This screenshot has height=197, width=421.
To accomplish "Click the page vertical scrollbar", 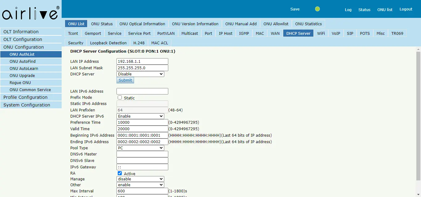I will 418,116.
